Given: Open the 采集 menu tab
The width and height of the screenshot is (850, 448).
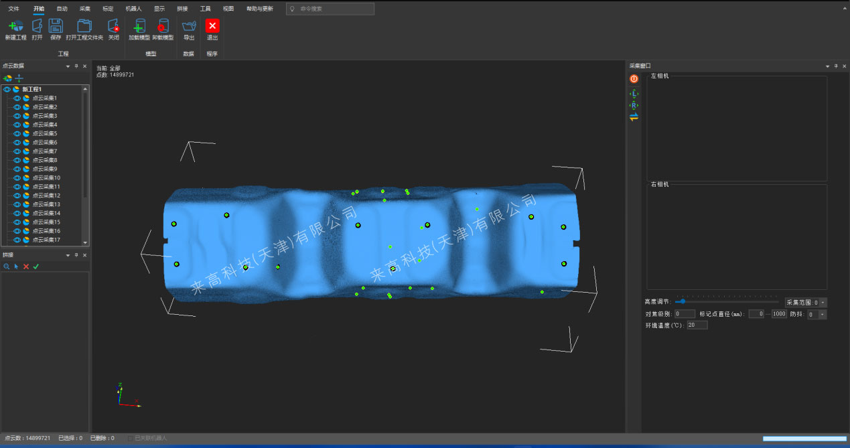Looking at the screenshot, I should point(85,9).
